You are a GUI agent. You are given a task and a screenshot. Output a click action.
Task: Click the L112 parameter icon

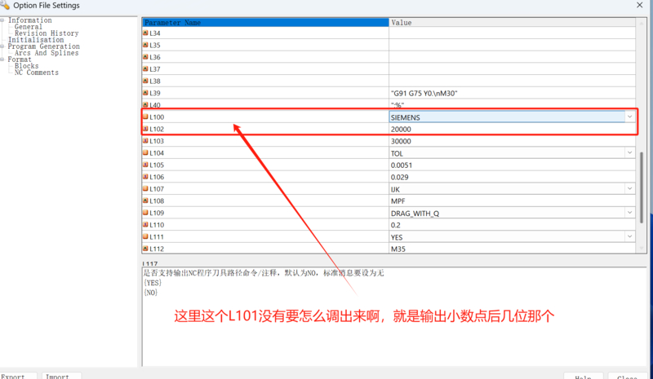145,249
